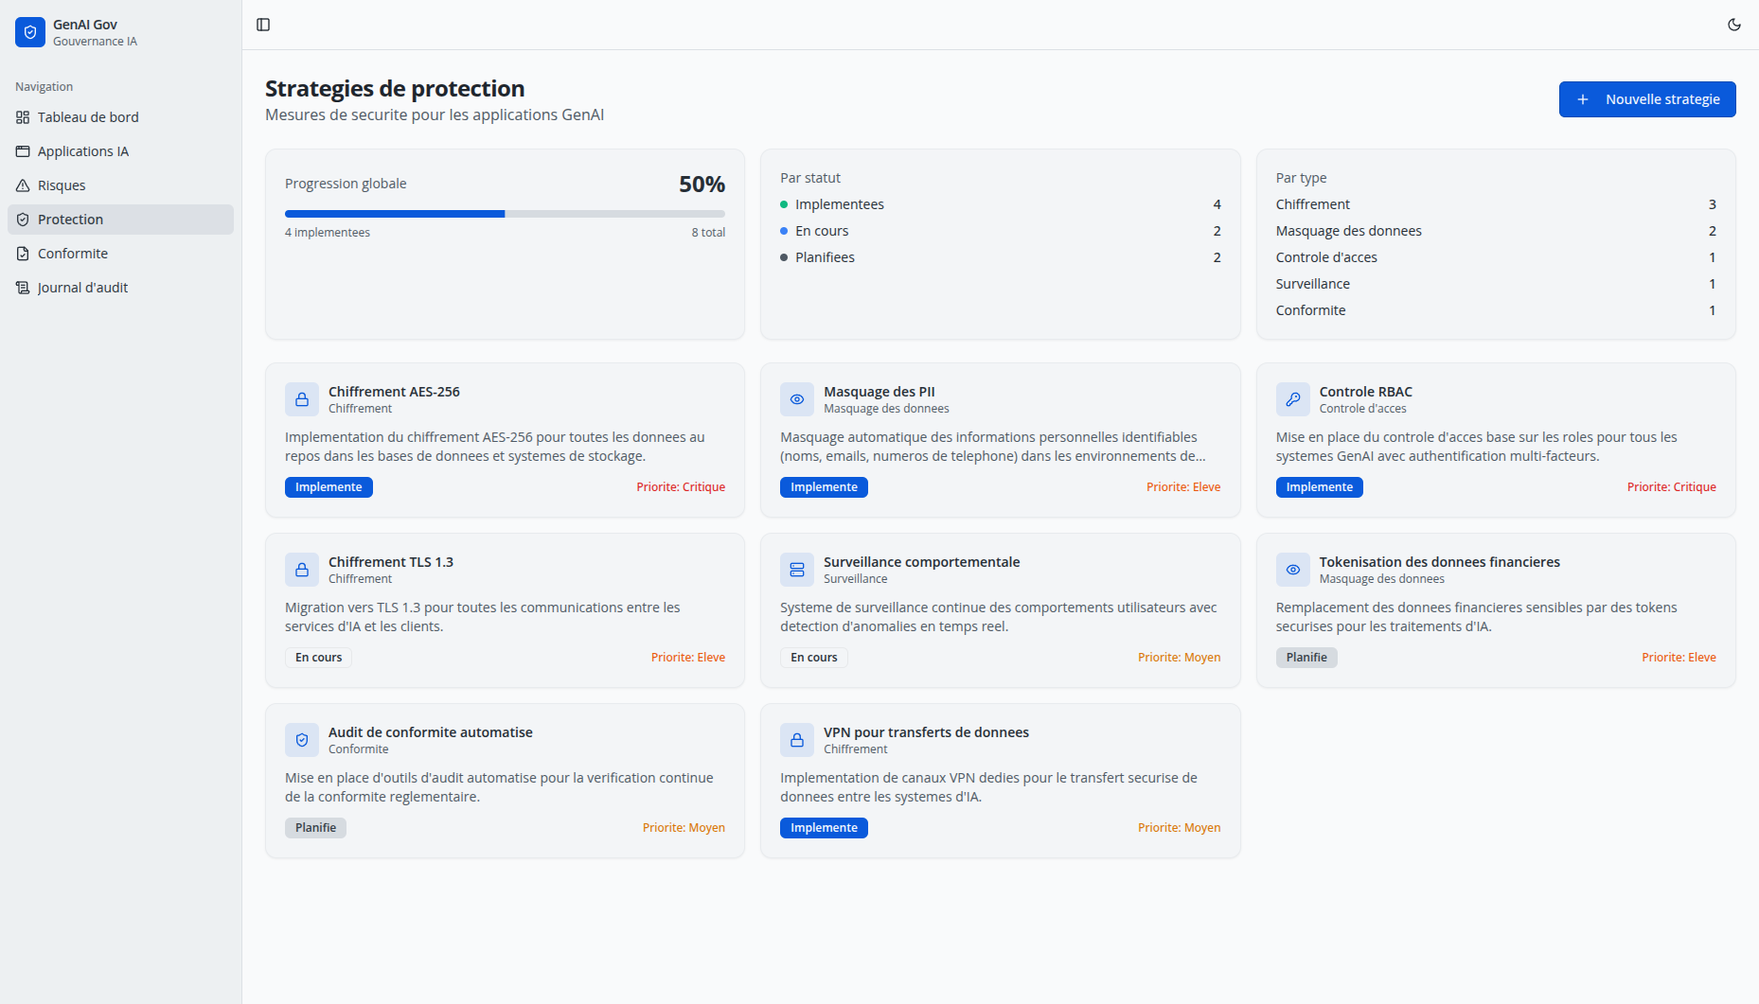
Task: Click the shield icon on Audit de conformite
Action: pyautogui.click(x=302, y=740)
